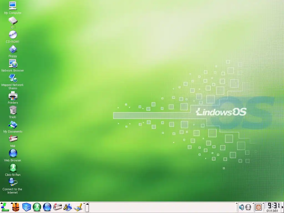Click the red power logout button
The image size is (284, 213).
[x=258, y=207]
